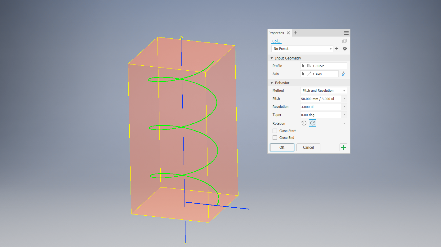Select the Axis selector arrow icon
The image size is (441, 247).
point(303,74)
